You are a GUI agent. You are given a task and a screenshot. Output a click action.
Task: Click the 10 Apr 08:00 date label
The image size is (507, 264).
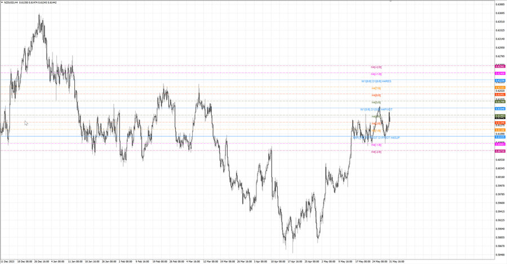pyautogui.click(x=278, y=261)
